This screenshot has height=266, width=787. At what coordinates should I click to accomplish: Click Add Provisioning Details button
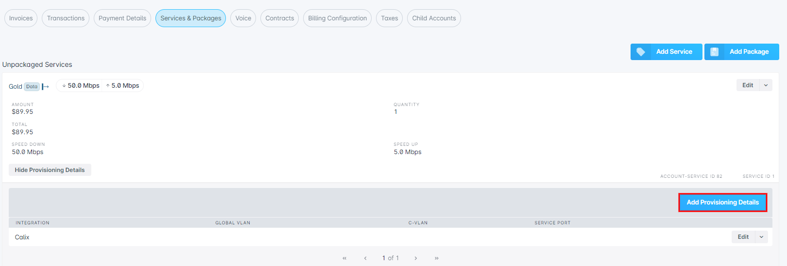click(723, 203)
